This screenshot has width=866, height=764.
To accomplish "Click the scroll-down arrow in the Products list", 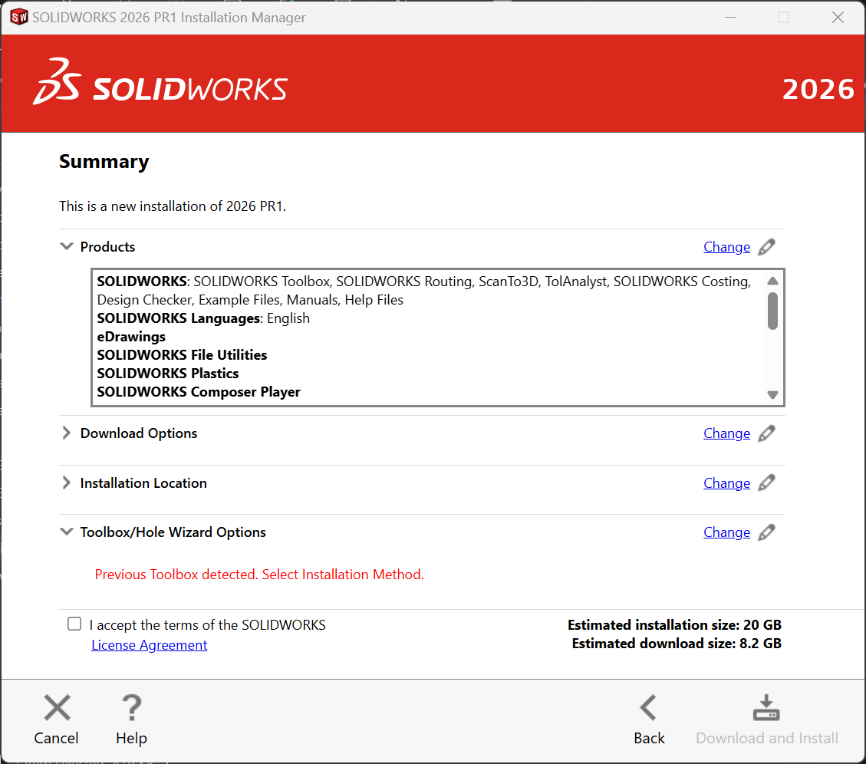I will (772, 394).
